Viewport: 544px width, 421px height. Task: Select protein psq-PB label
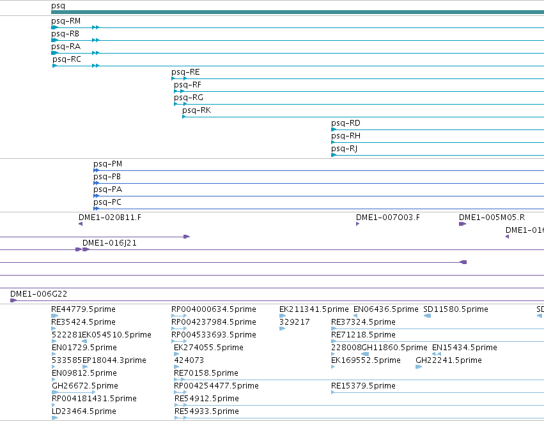(x=107, y=177)
